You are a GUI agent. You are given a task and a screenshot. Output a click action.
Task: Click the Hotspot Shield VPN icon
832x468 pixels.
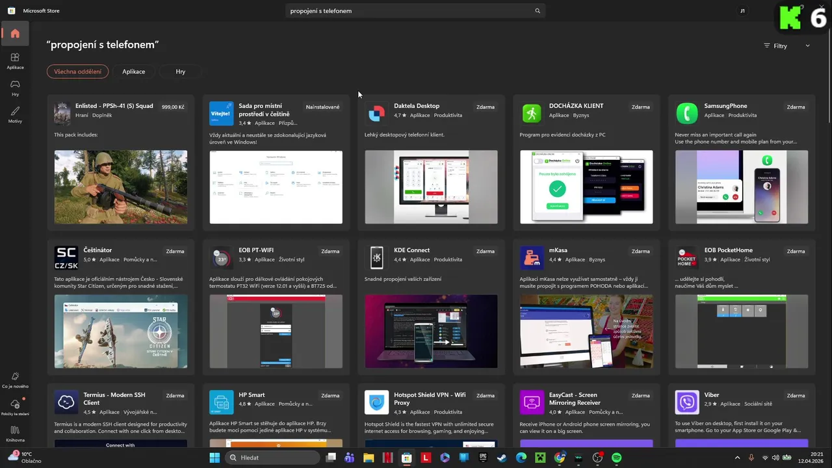(x=376, y=402)
